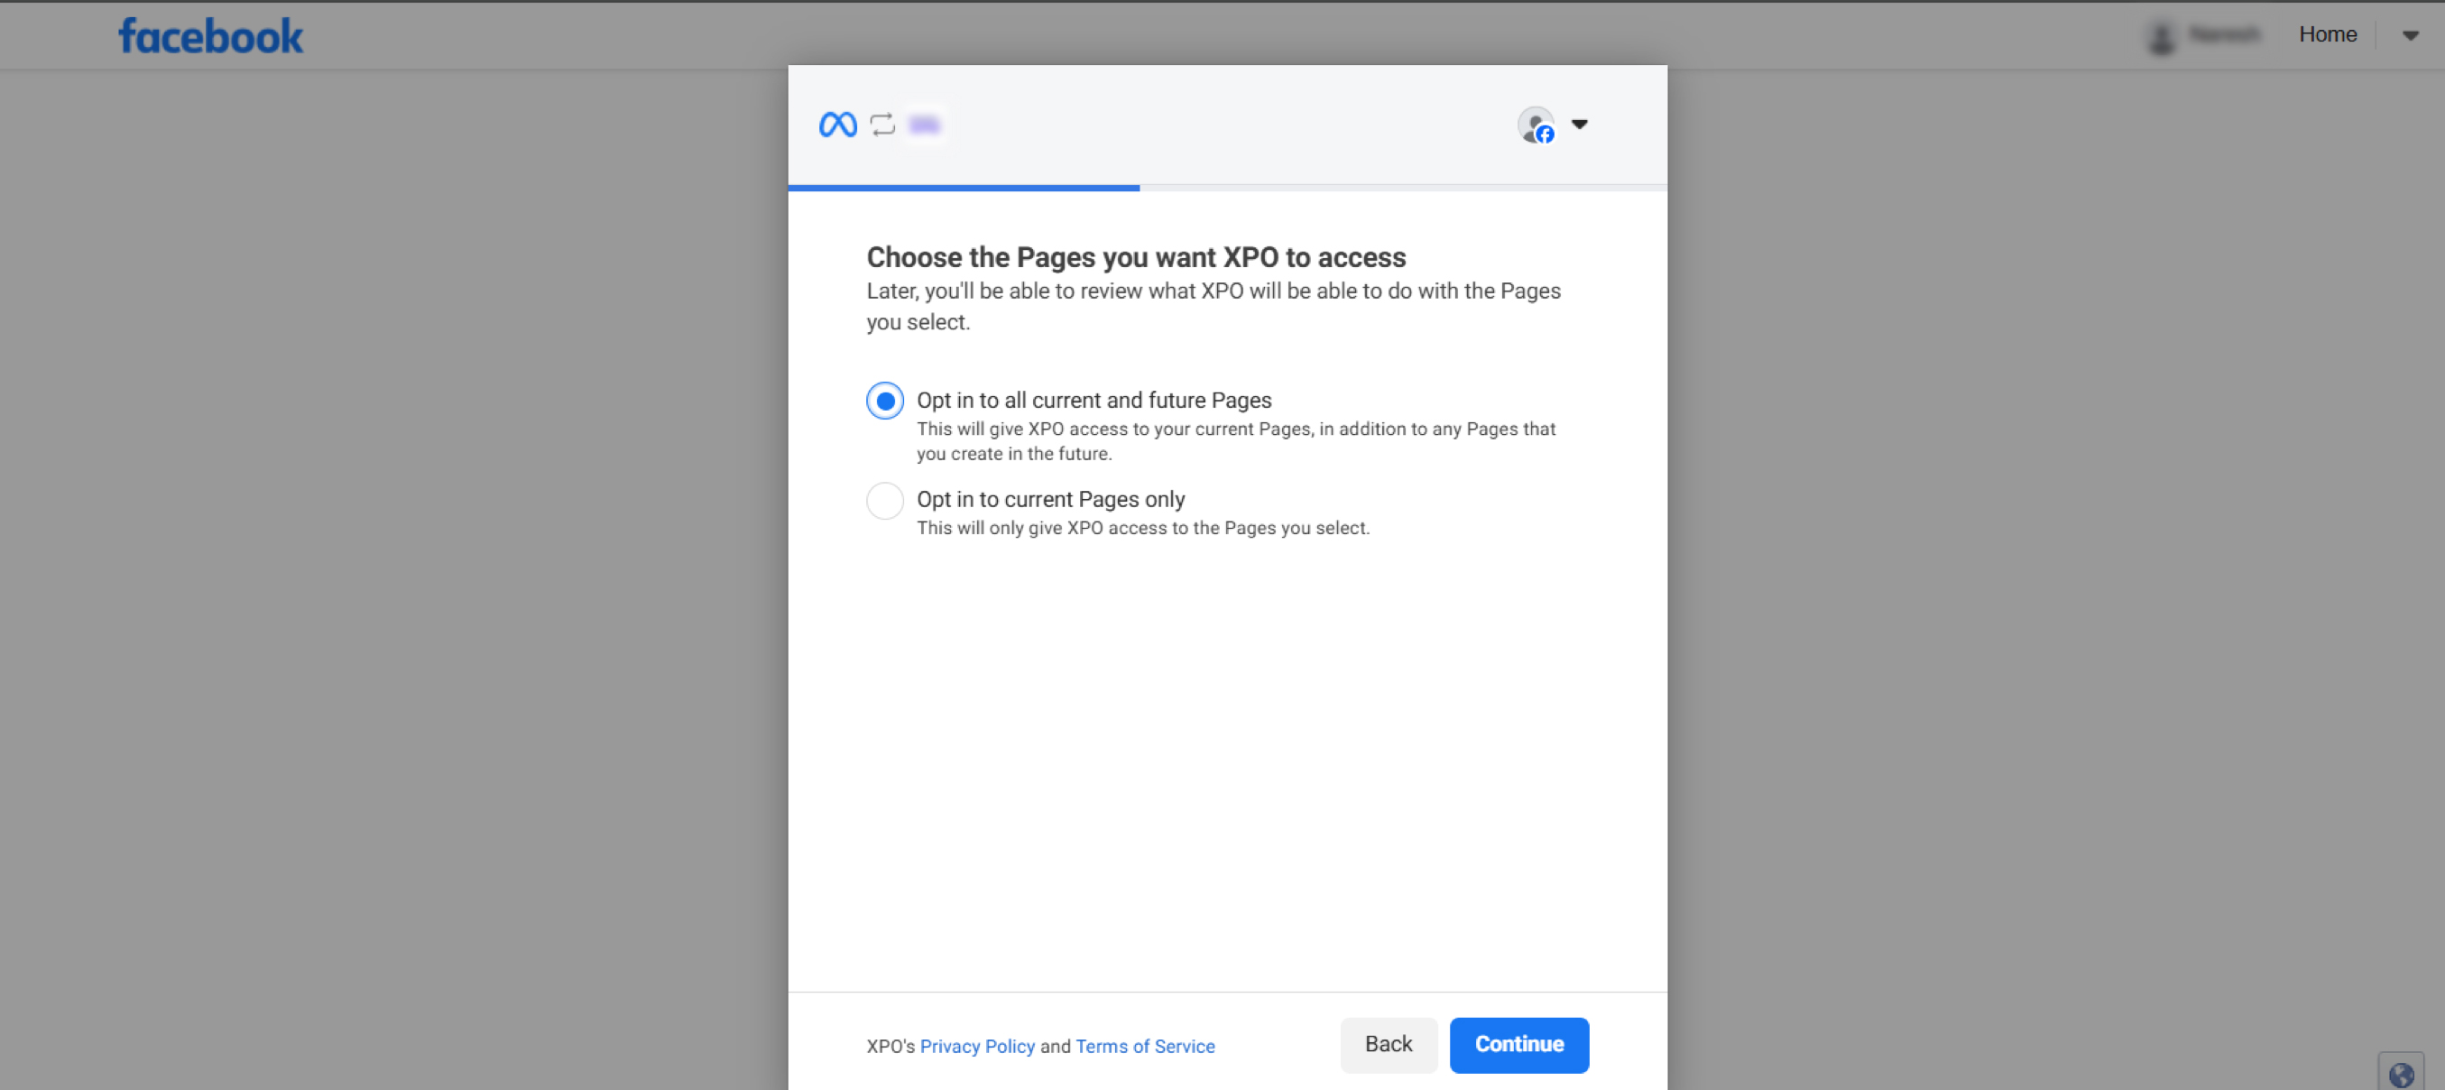The image size is (2445, 1090).
Task: Click the blue step progress bar
Action: [964, 188]
